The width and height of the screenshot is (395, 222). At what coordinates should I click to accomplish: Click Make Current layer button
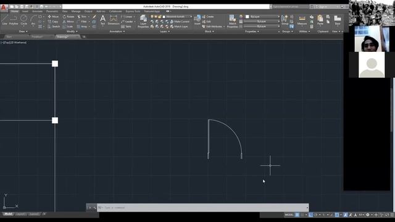180,22
